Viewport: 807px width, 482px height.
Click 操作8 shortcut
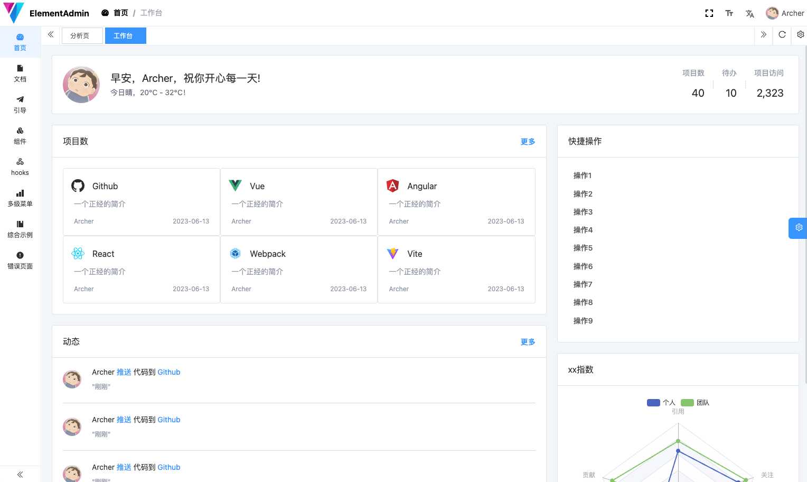pos(583,302)
